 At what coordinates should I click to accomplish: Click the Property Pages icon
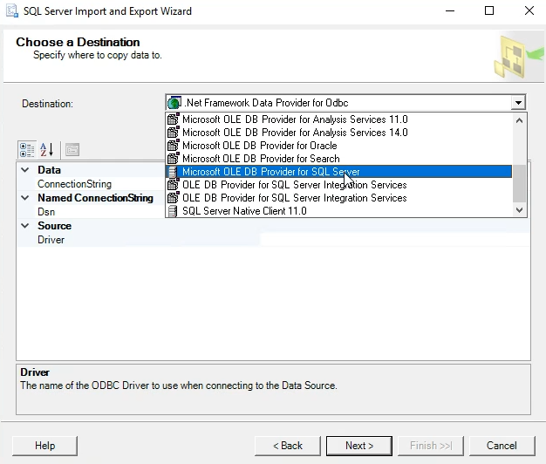tap(72, 150)
